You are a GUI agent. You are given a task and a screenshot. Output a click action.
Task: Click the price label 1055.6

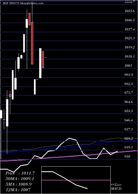pos(129,11)
